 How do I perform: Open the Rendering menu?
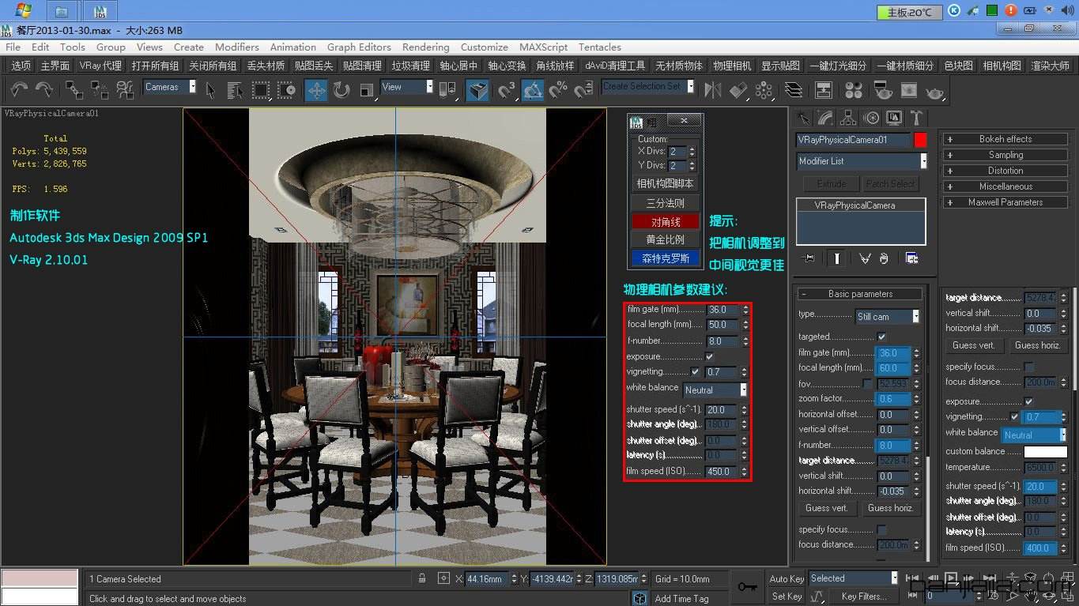click(425, 47)
